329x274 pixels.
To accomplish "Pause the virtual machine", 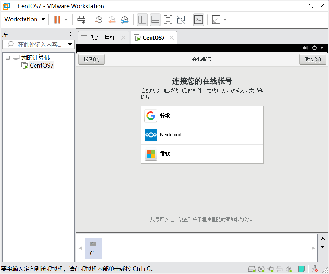I will pos(57,19).
